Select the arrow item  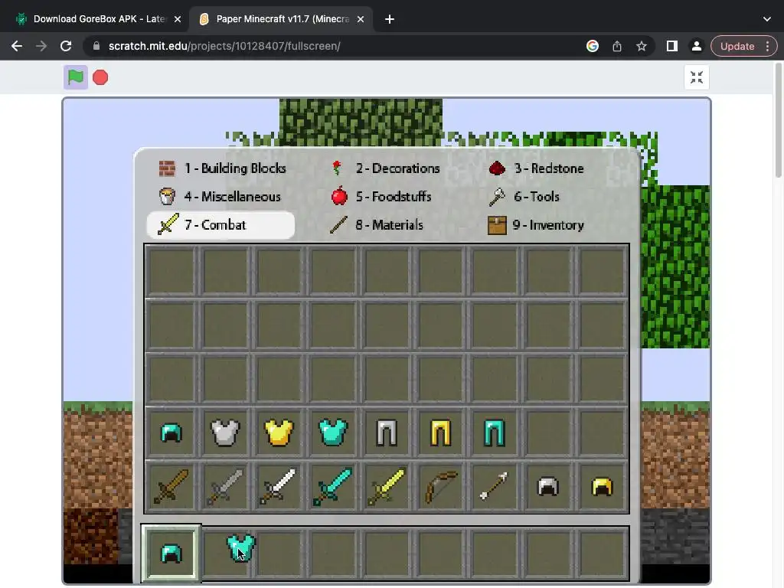pyautogui.click(x=495, y=486)
